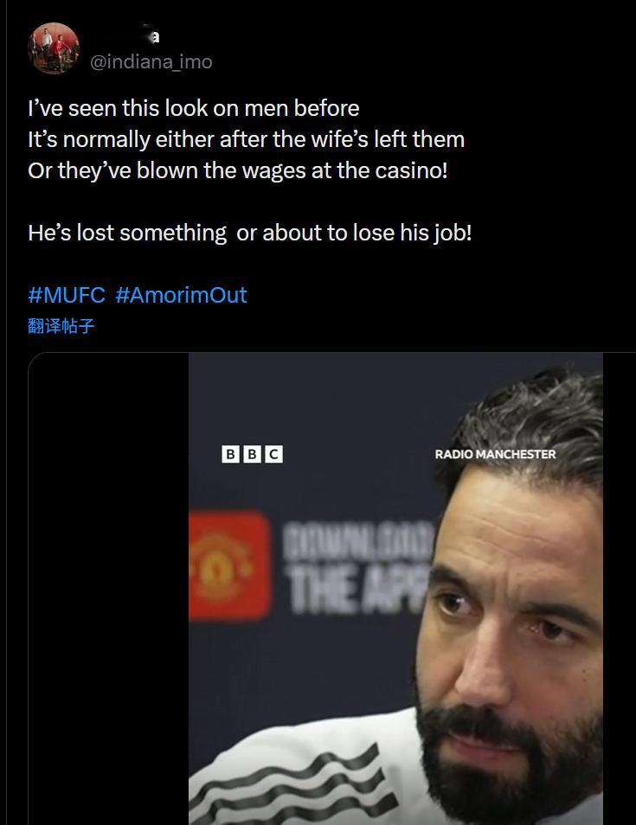Open the post via "I've seen this look" line
The height and width of the screenshot is (825, 636).
pos(194,108)
